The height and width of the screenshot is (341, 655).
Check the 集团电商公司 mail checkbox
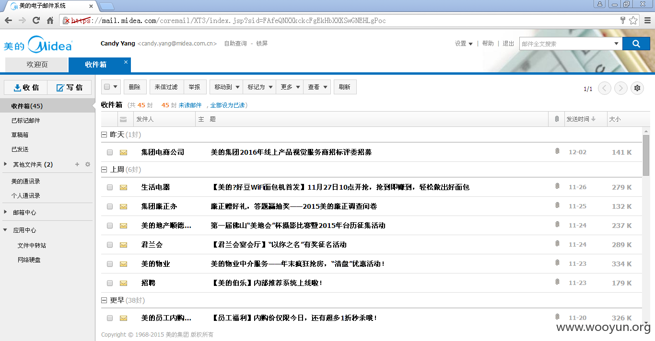tap(110, 152)
